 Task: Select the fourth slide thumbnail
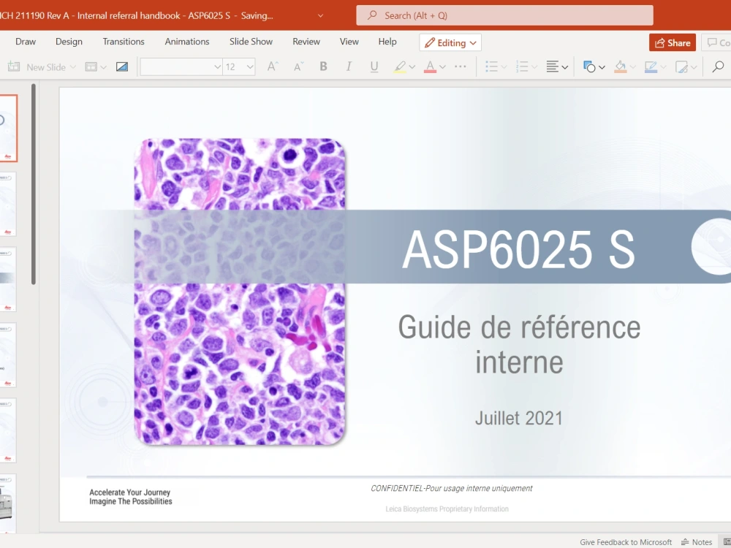coord(8,355)
